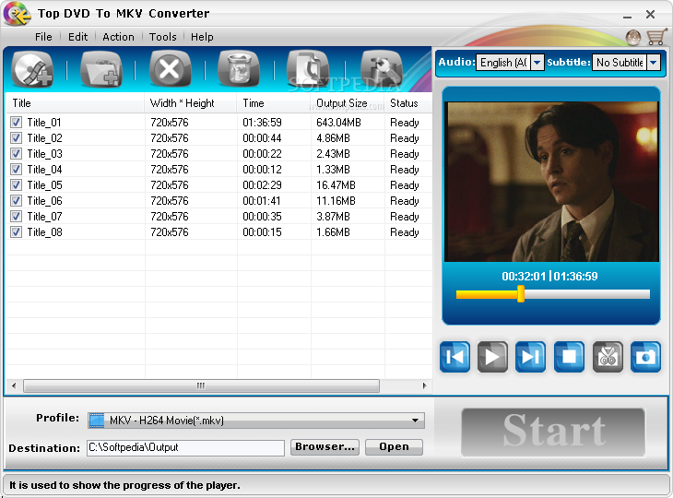The image size is (673, 498).
Task: Uncheck the Title_02 checkbox
Action: click(16, 138)
